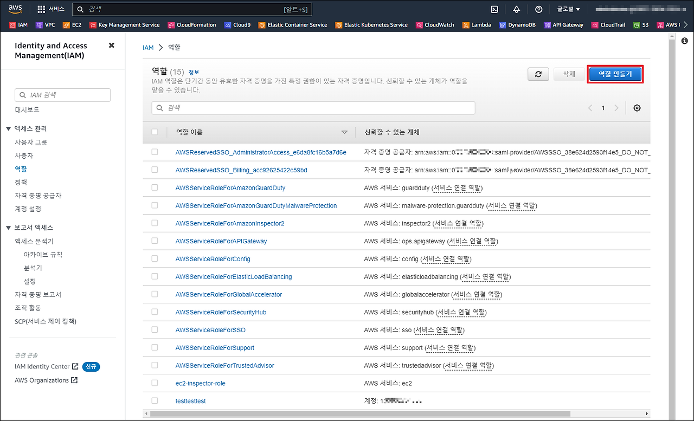Click the horizontal table scrollbar
This screenshot has width=694, height=421.
pyautogui.click(x=360, y=413)
